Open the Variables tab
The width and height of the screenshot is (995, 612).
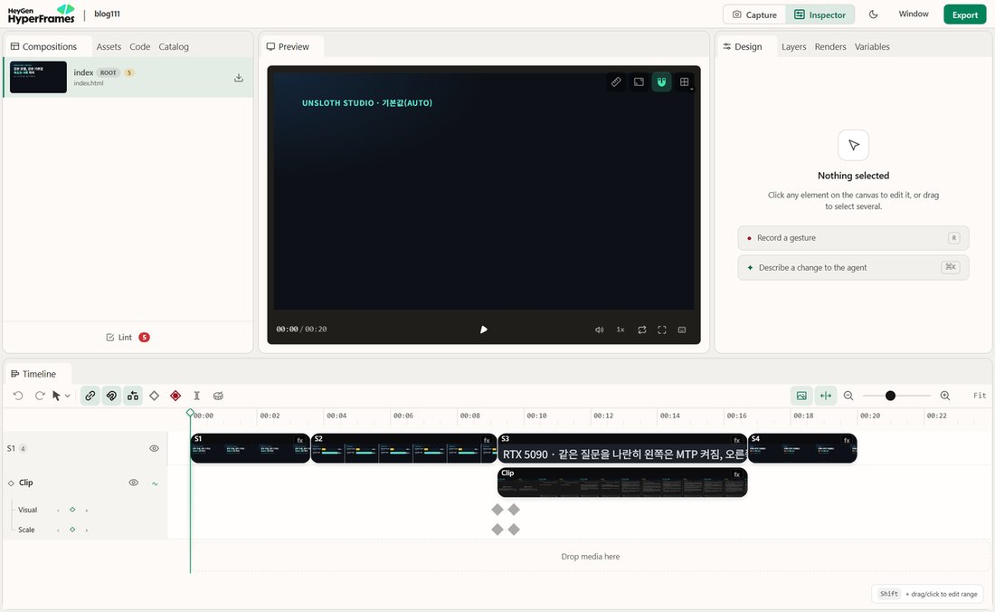tap(872, 46)
